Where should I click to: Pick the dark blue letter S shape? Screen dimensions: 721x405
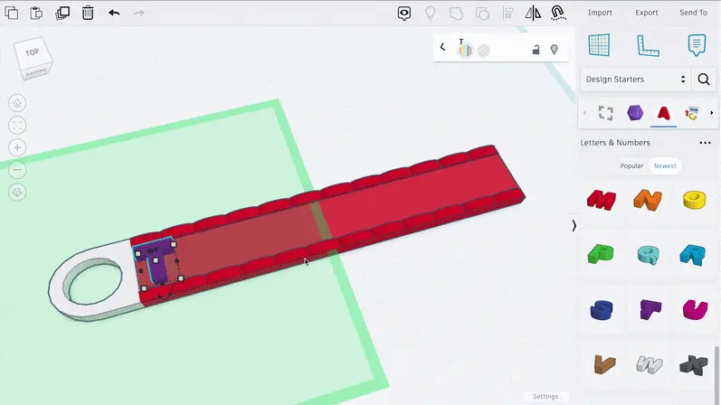(602, 310)
